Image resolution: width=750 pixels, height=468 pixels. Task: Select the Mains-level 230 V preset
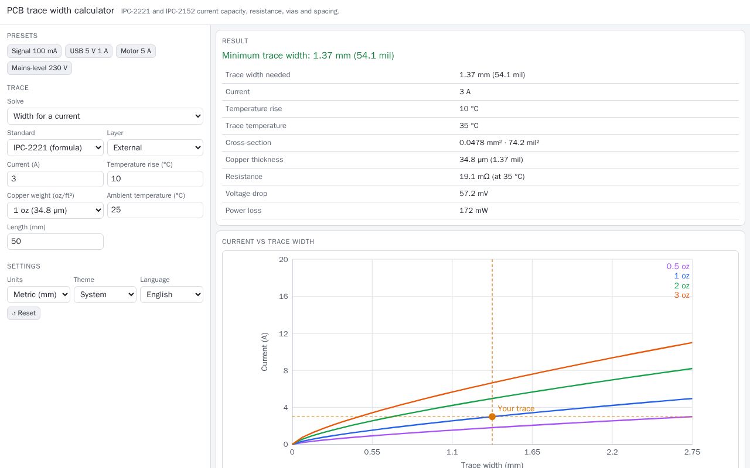pyautogui.click(x=39, y=68)
